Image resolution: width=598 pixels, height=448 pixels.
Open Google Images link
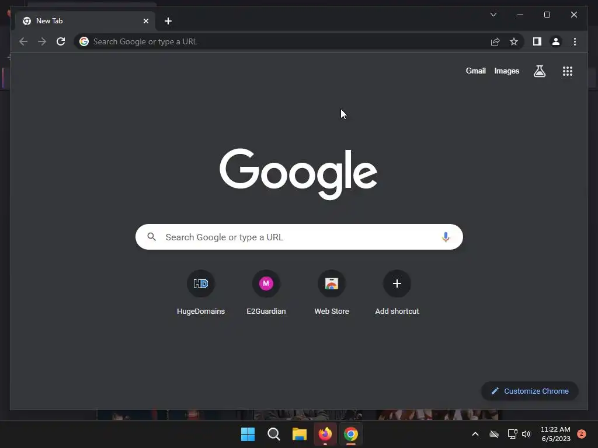[x=506, y=71]
